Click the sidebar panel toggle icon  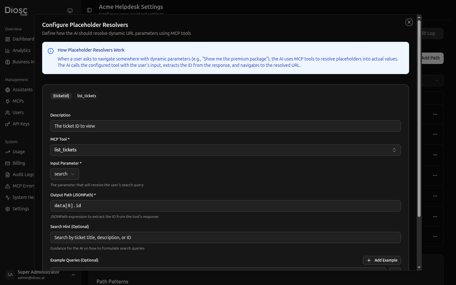[89, 10]
